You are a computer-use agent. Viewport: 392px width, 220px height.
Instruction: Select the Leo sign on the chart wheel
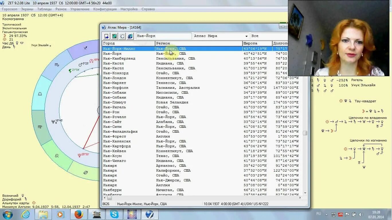(57, 156)
